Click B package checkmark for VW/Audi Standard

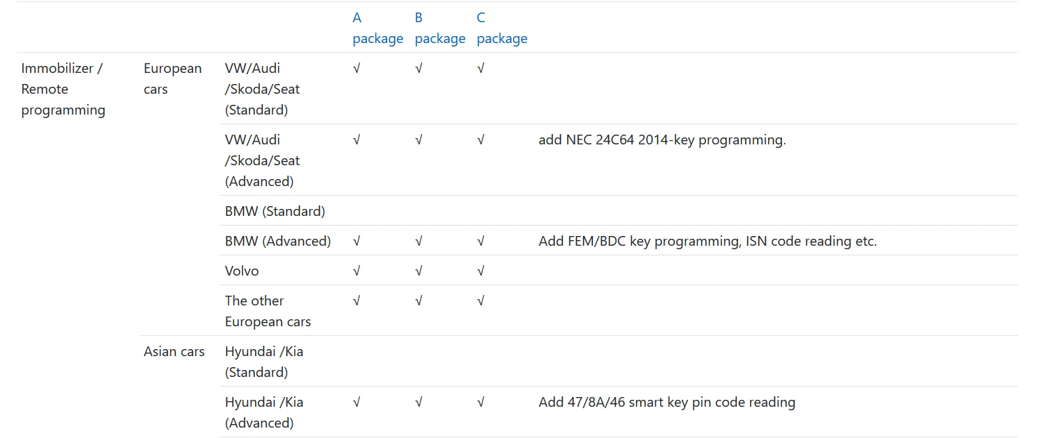point(418,69)
